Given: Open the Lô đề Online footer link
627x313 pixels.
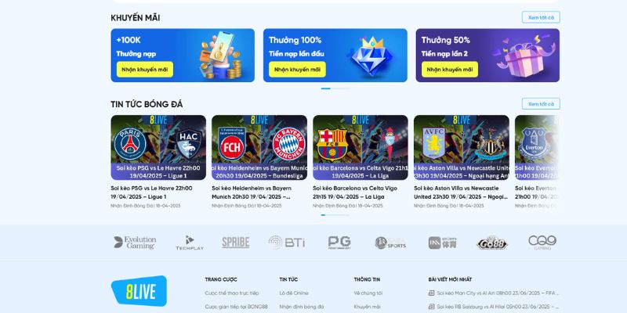Looking at the screenshot, I should 294,293.
